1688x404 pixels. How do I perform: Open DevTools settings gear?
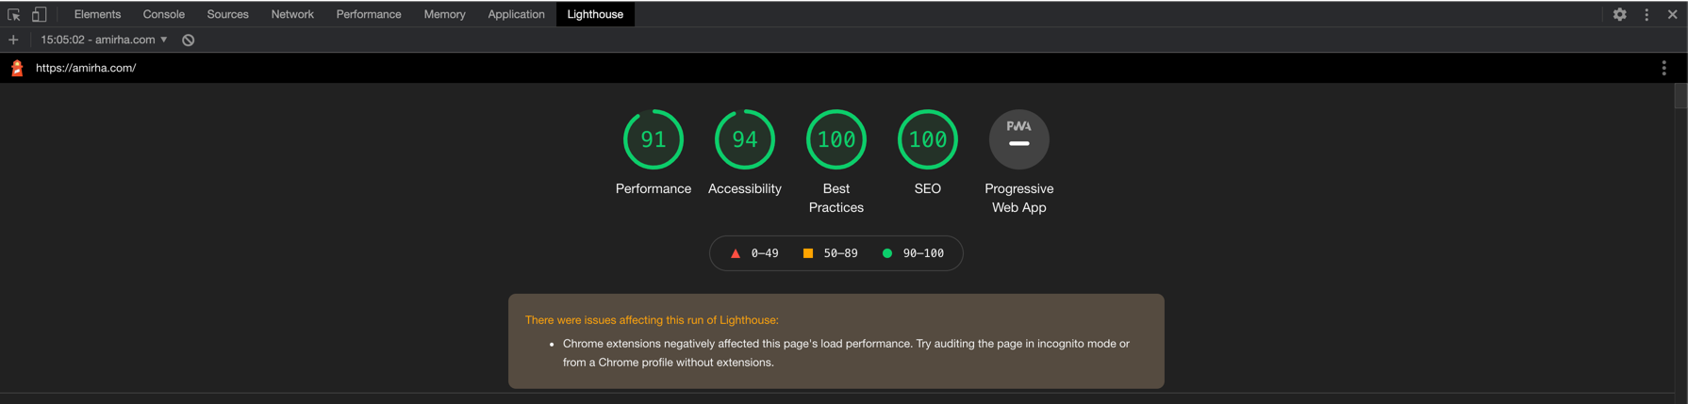1619,14
